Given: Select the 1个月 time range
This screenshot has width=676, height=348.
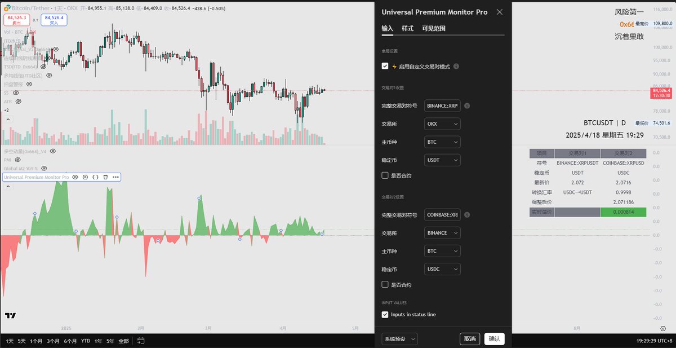Looking at the screenshot, I should coord(36,341).
